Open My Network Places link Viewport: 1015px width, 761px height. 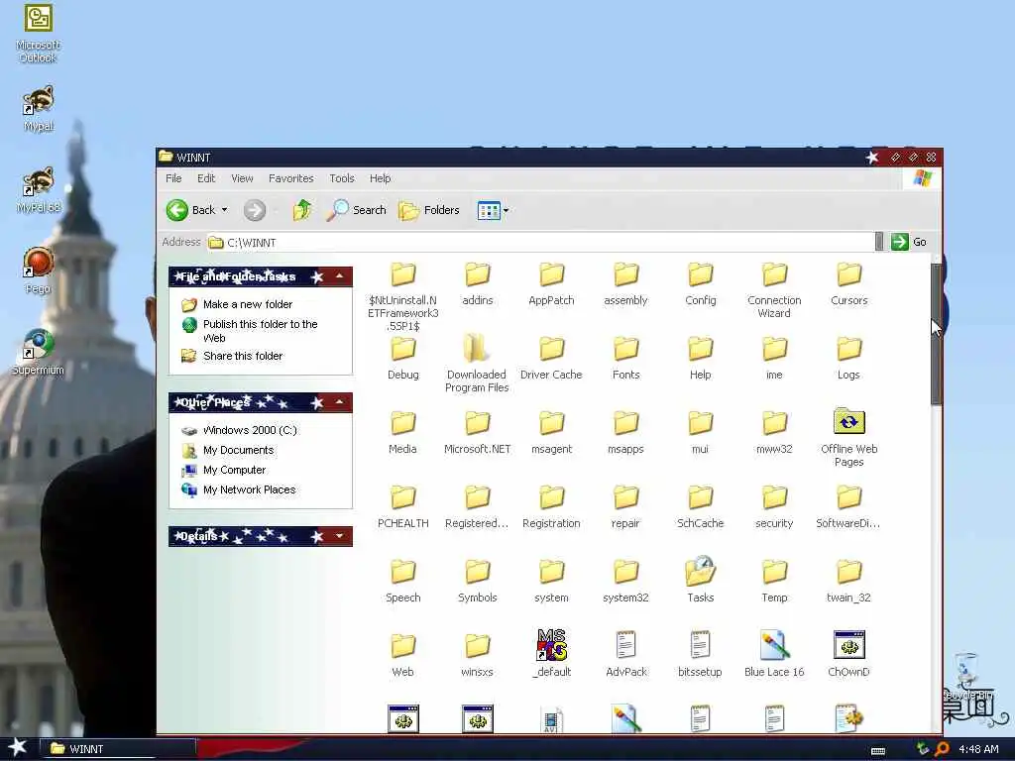point(249,489)
